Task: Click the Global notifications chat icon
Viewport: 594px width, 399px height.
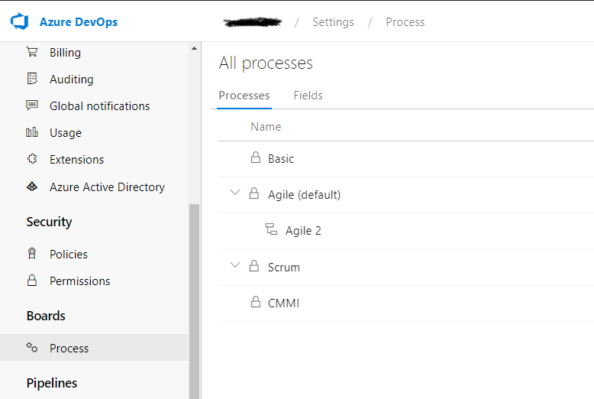Action: (32, 105)
